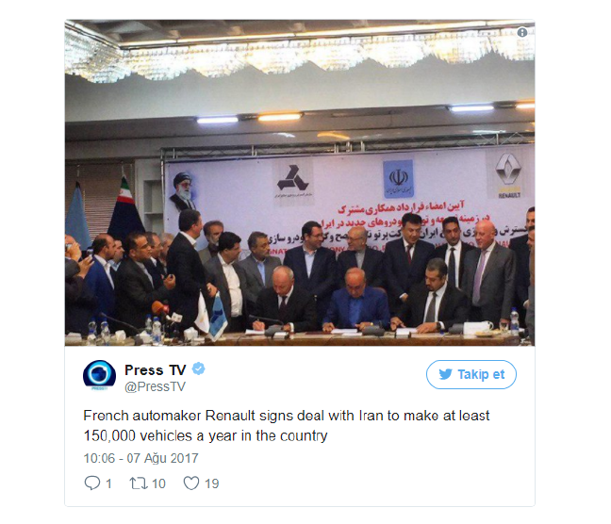Click the retweet count showing 10
The width and height of the screenshot is (611, 524).
158,483
